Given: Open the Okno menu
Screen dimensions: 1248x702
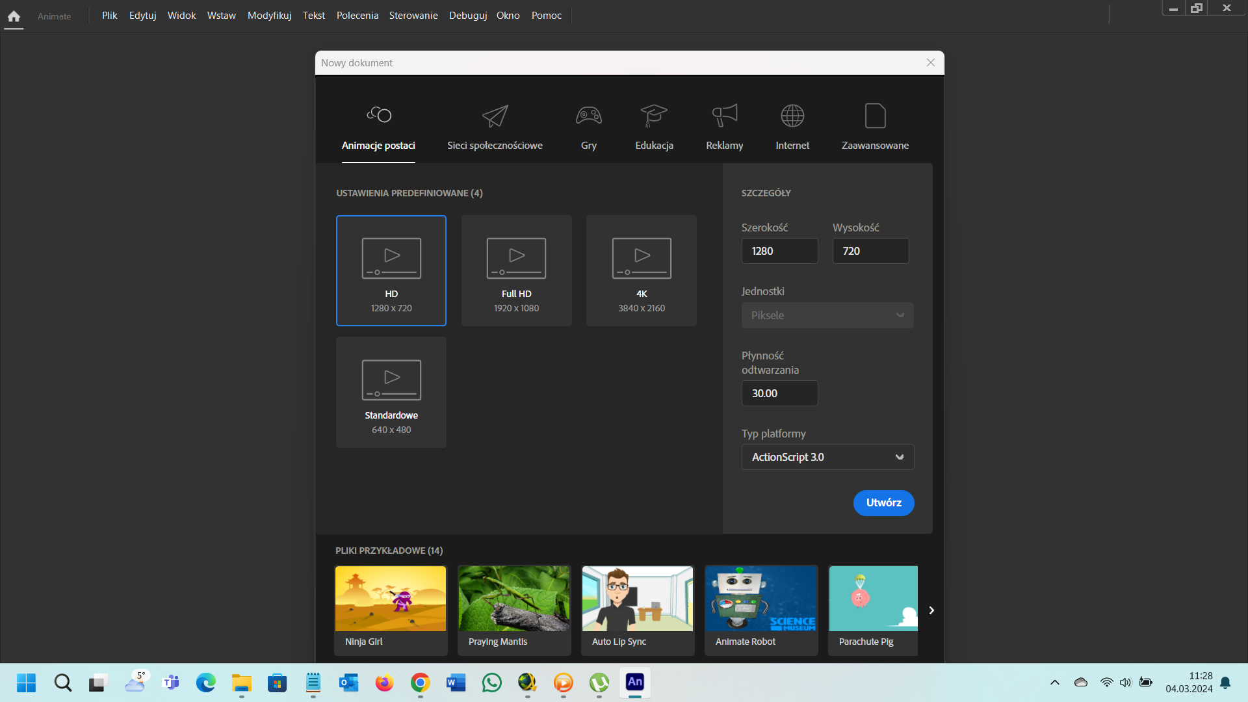Looking at the screenshot, I should [508, 16].
